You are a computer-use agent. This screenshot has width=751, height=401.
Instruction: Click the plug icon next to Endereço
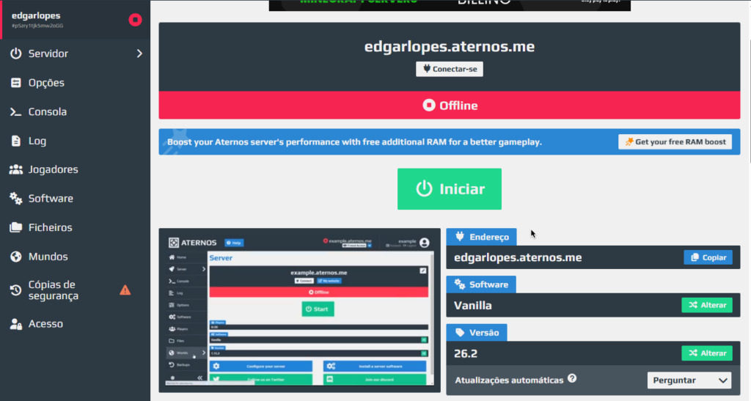pos(460,236)
